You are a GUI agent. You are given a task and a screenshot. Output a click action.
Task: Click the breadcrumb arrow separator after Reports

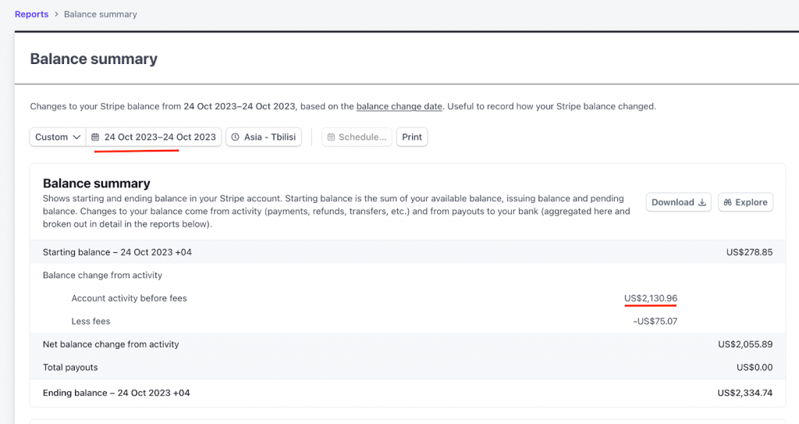pos(56,15)
